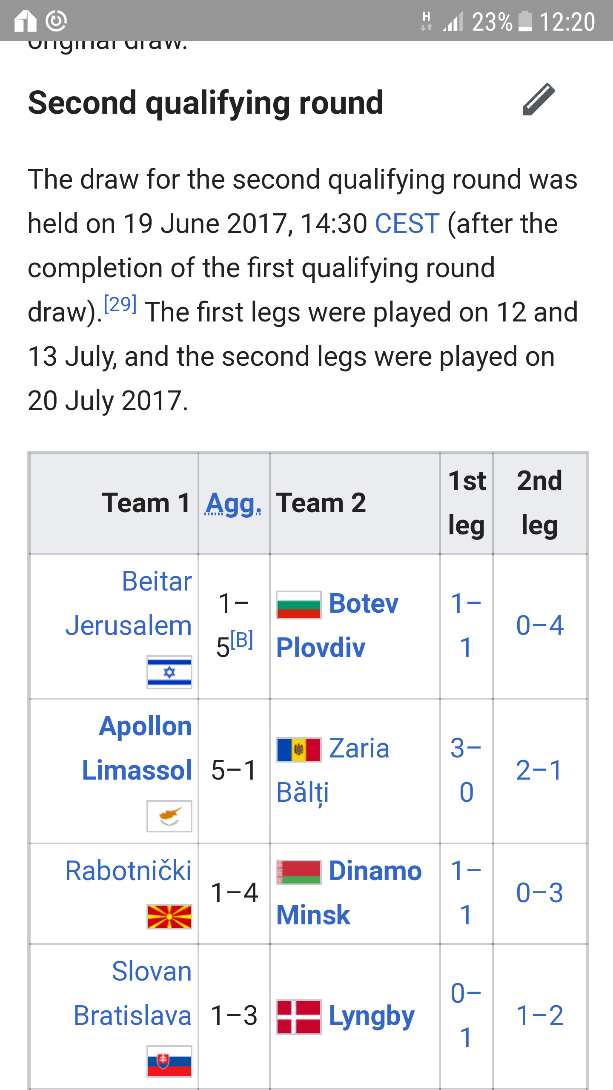Tap the battery indicator in status bar
The width and height of the screenshot is (613, 1090).
pyautogui.click(x=525, y=21)
